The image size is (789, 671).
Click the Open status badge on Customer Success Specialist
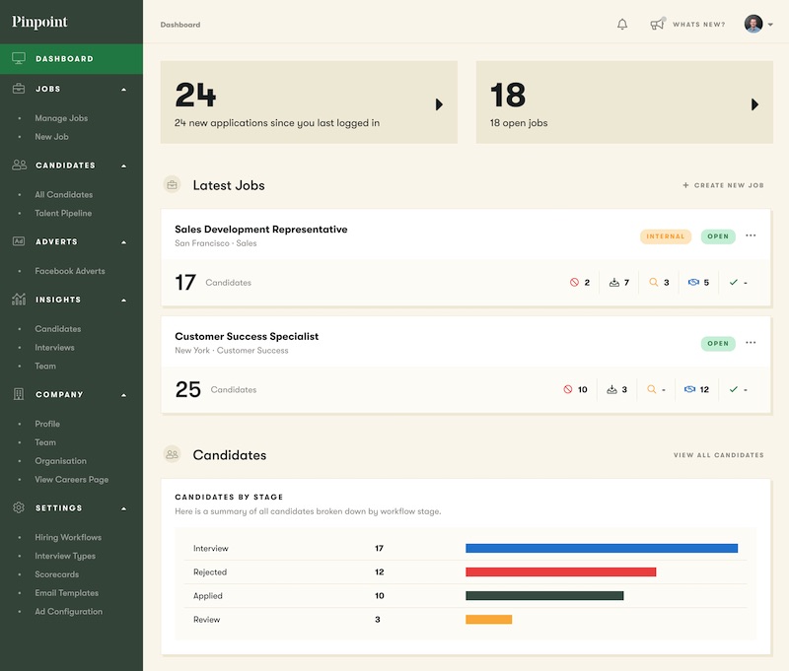pyautogui.click(x=718, y=343)
